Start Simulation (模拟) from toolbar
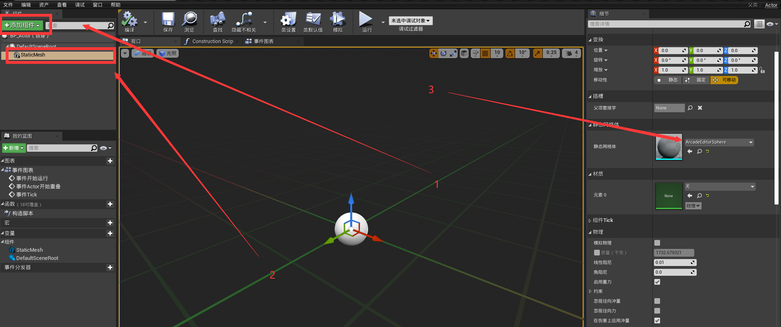781x327 pixels. (338, 20)
